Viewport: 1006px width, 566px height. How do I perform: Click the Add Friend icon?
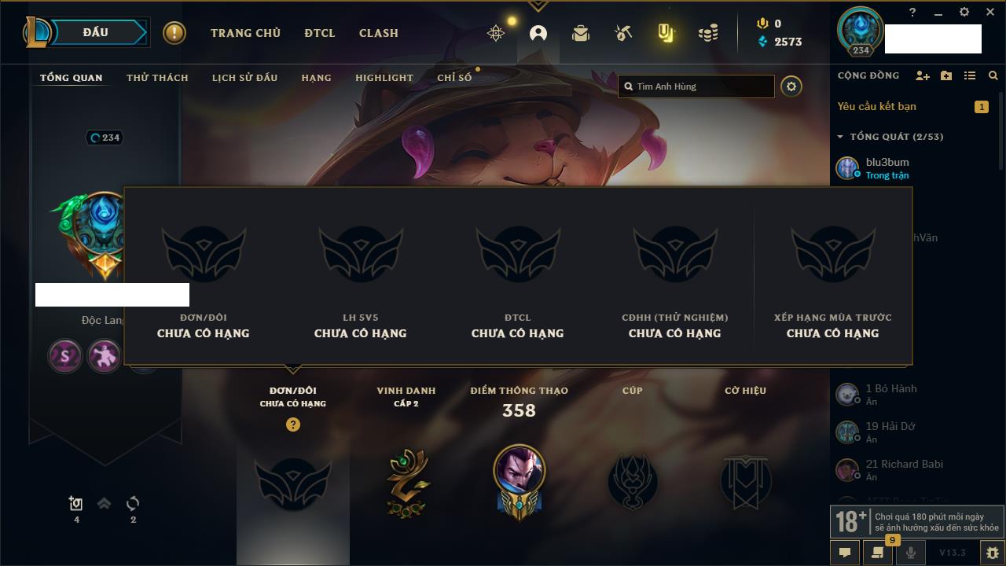point(923,75)
